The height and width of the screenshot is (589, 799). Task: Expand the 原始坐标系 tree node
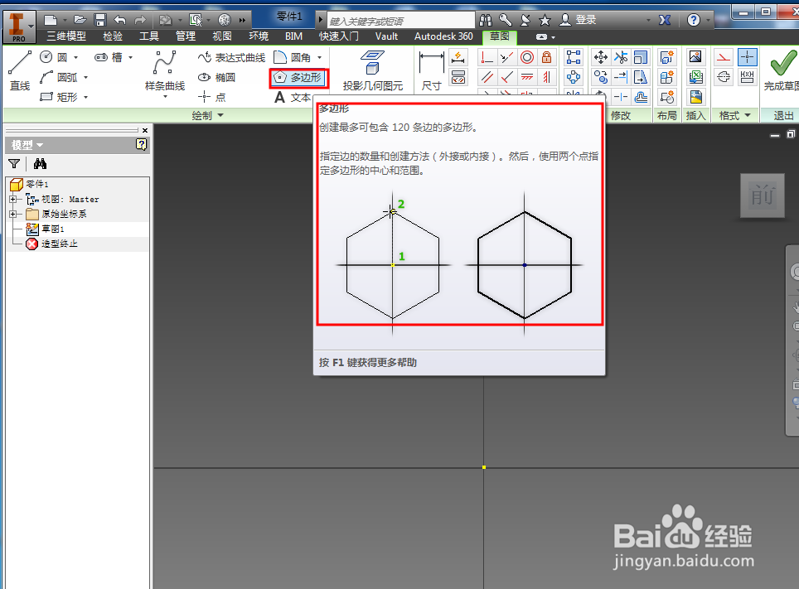tap(13, 214)
